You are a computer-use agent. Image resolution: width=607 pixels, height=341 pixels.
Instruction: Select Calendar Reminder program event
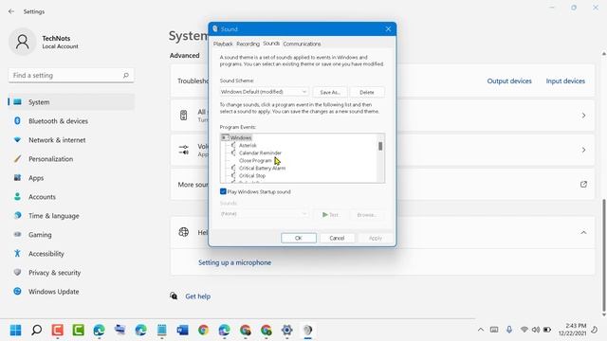point(260,153)
